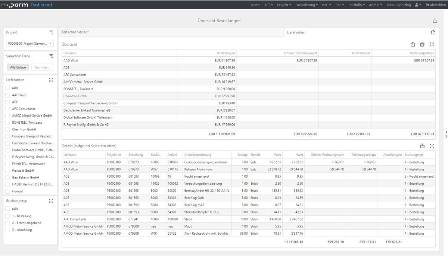Open Mass Reporting from the top menu
Screen dimensions: 448x257
pyautogui.click(x=399, y=5)
